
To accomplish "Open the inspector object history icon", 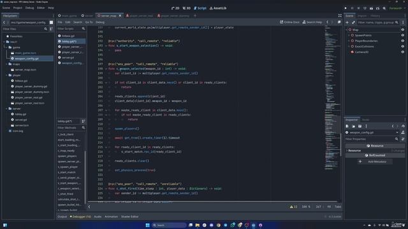I will [x=403, y=126].
